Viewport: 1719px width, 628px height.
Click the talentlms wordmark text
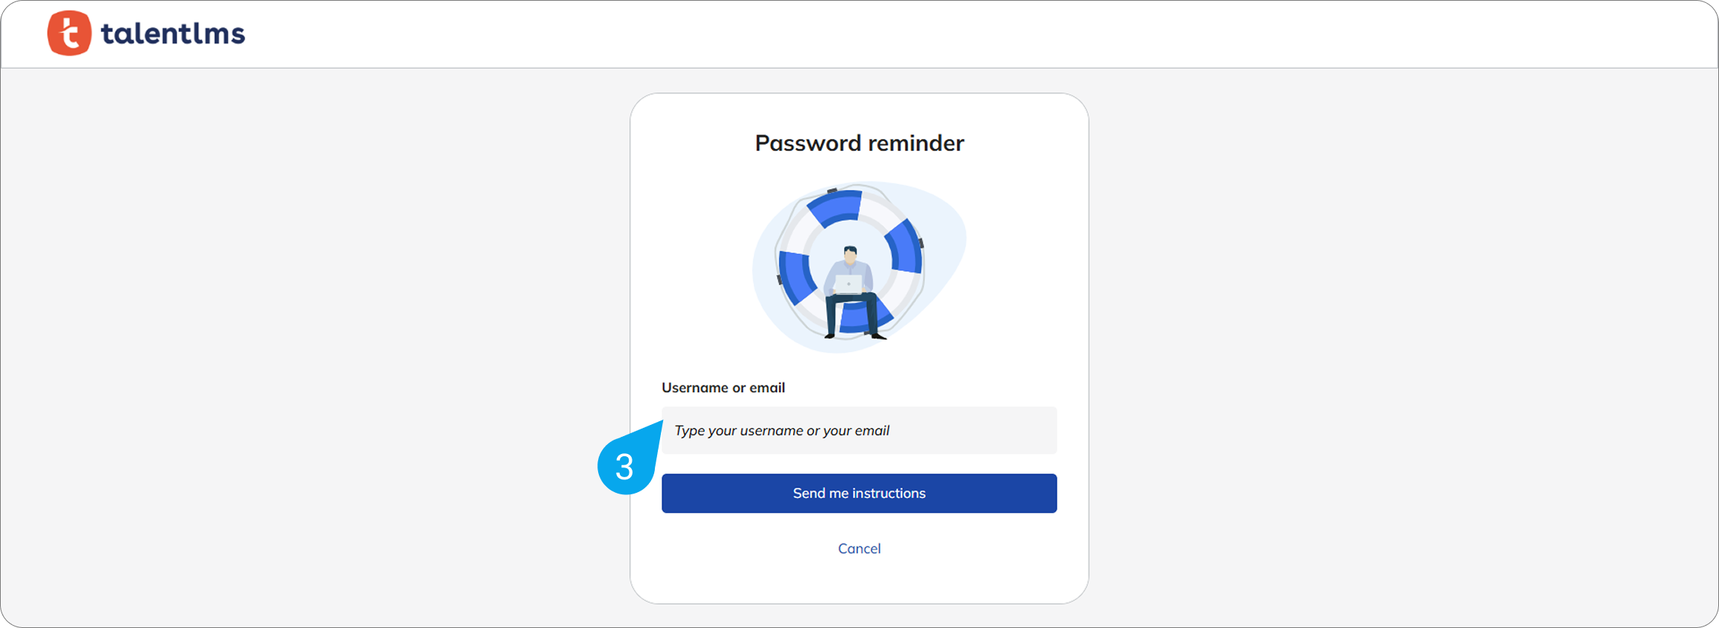pos(172,34)
